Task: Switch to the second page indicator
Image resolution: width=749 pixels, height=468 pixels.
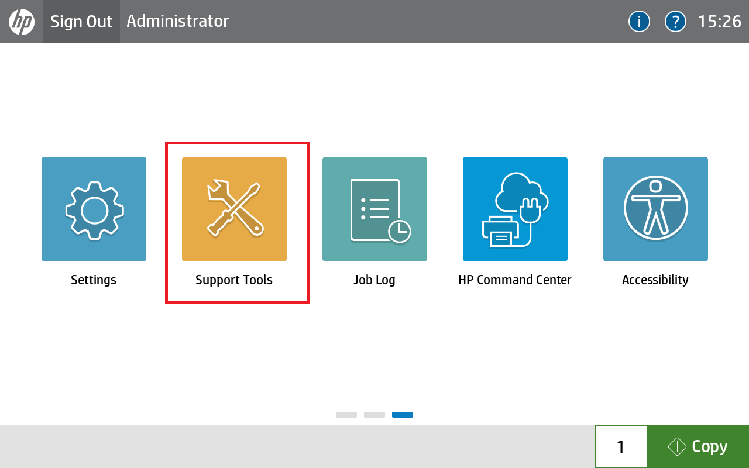Action: coord(374,415)
